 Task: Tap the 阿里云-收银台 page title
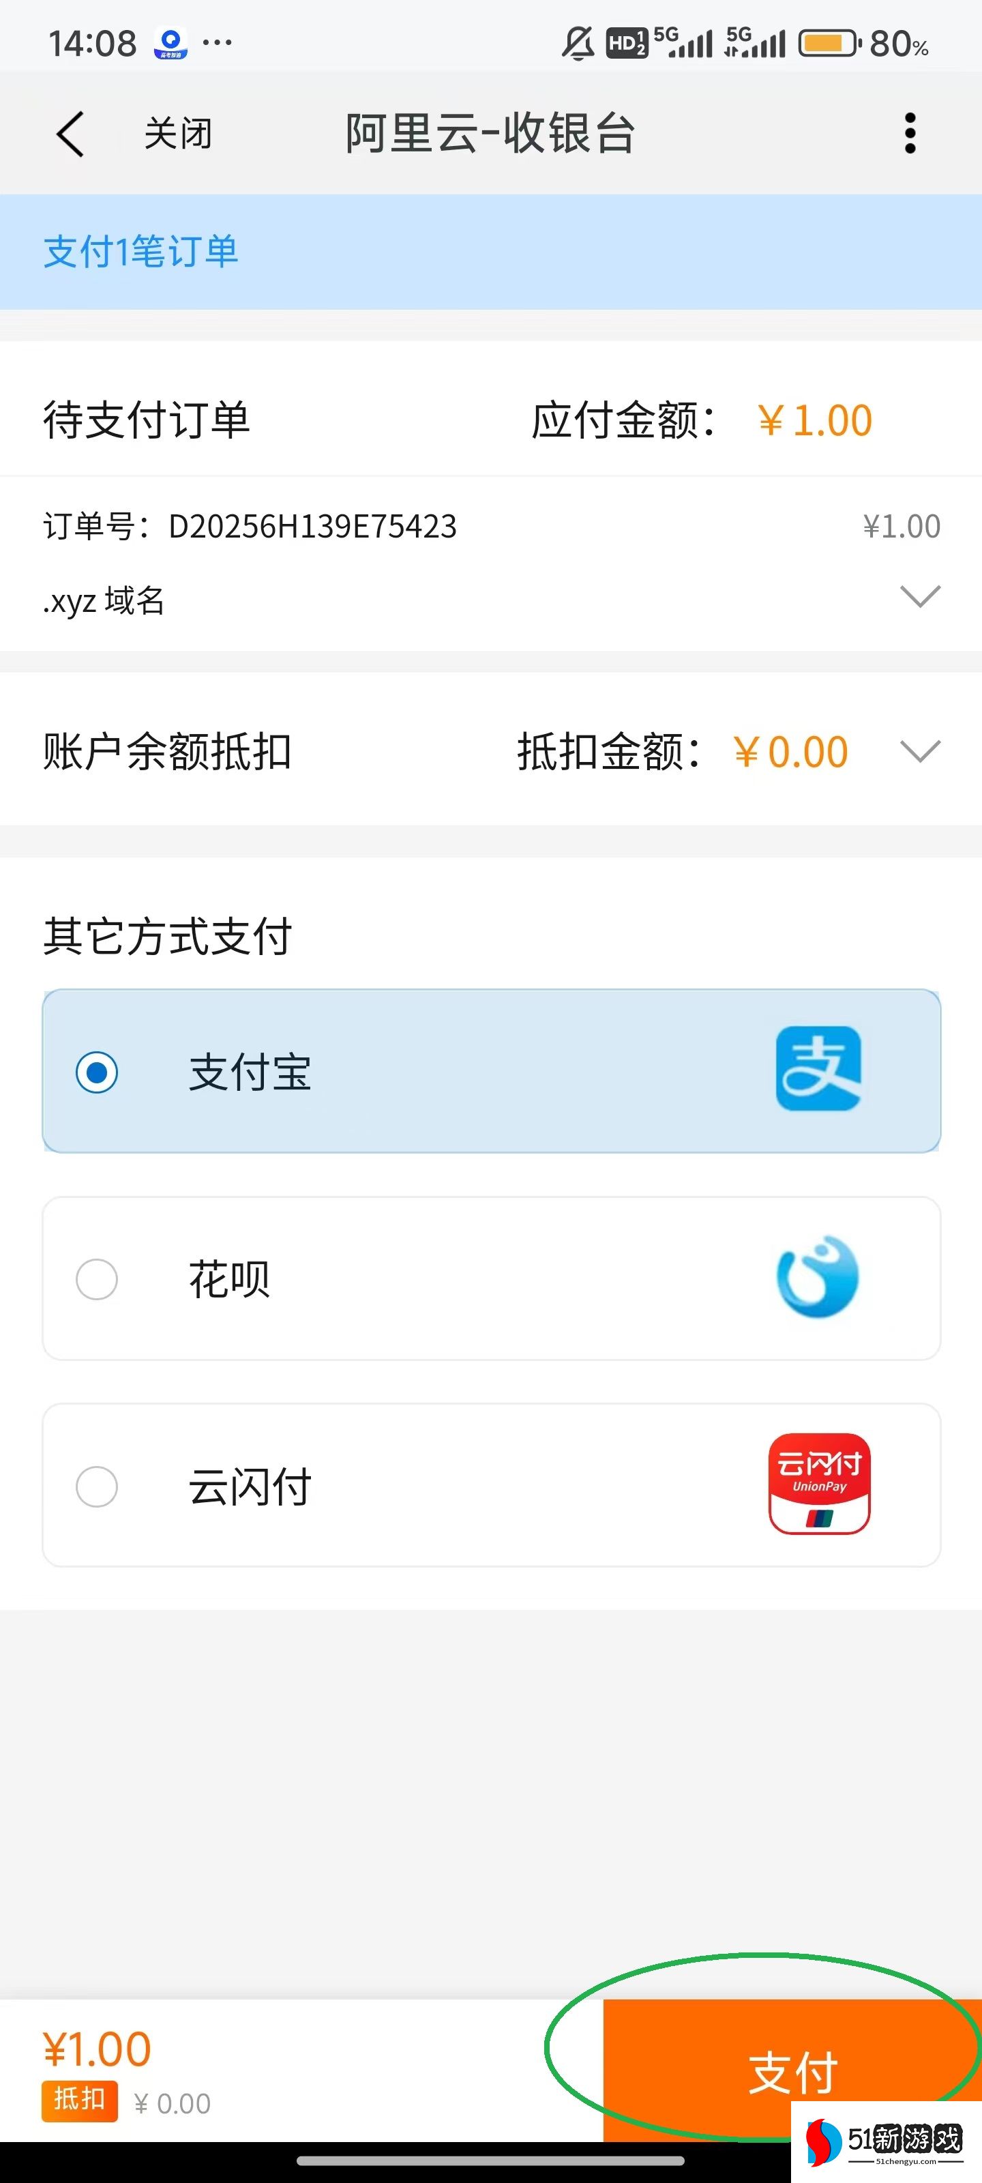490,134
